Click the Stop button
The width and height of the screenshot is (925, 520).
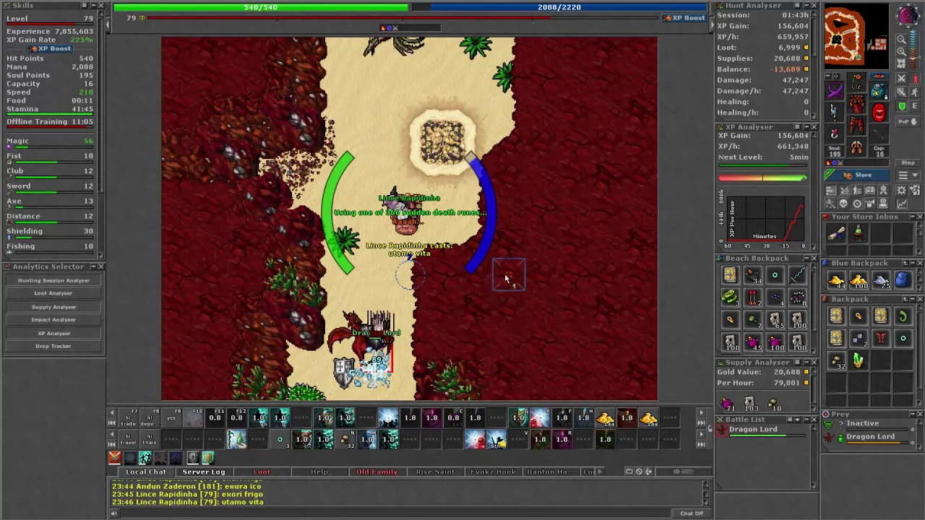pos(908,162)
